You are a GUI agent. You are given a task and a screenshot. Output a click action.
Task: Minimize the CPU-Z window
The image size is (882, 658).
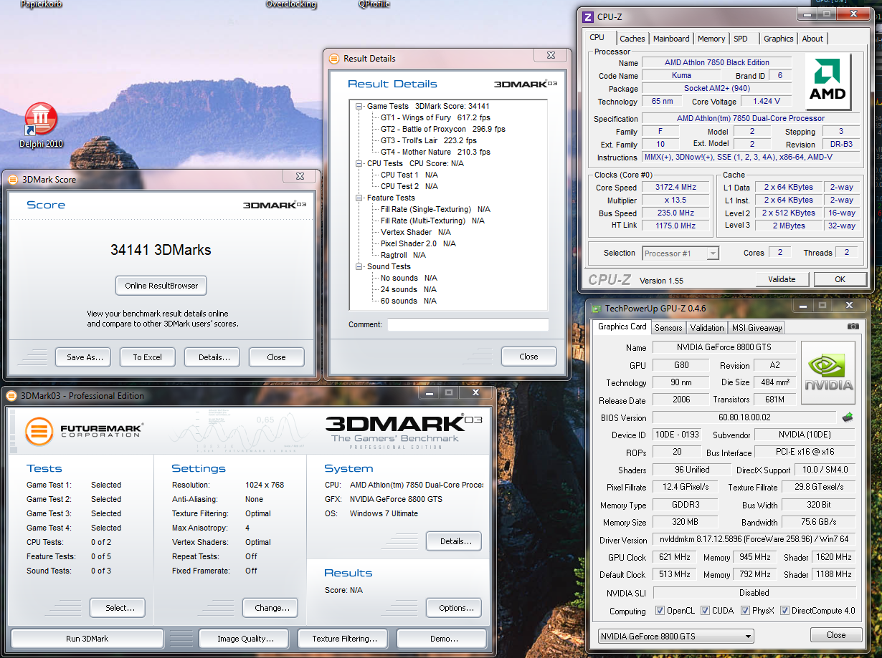807,14
